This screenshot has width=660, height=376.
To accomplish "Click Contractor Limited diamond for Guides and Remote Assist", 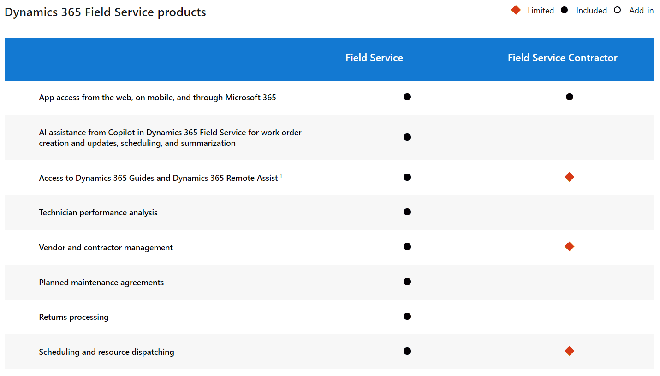I will pyautogui.click(x=570, y=177).
